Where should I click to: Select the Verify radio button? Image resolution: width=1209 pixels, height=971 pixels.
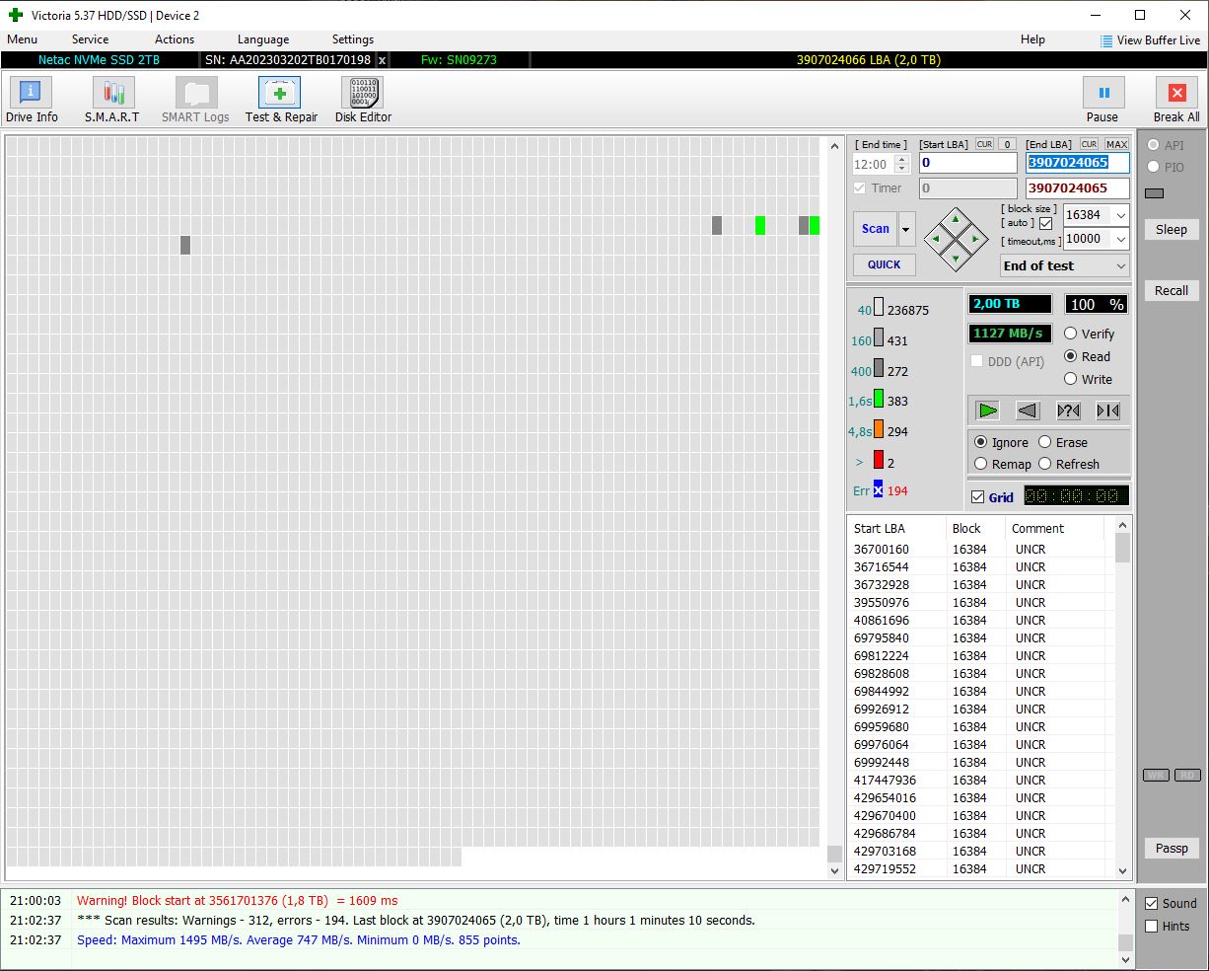coord(1071,334)
